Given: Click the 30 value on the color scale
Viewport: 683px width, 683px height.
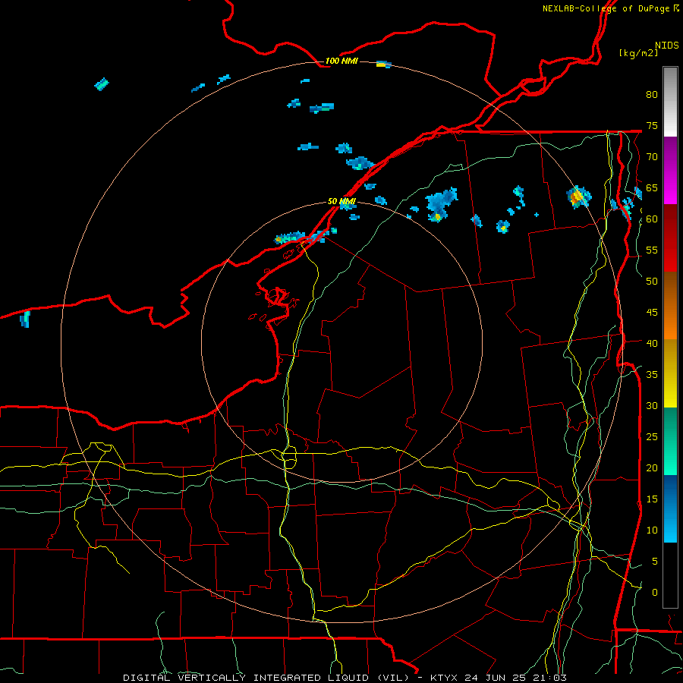Looking at the screenshot, I should [x=652, y=405].
